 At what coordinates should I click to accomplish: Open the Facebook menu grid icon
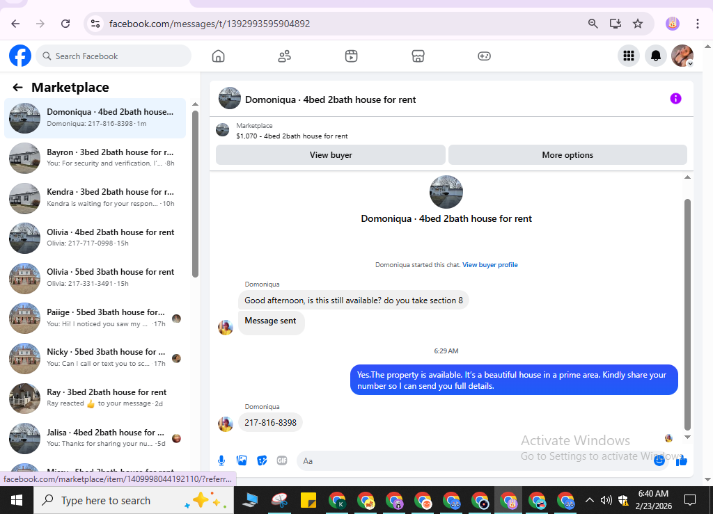coord(629,56)
